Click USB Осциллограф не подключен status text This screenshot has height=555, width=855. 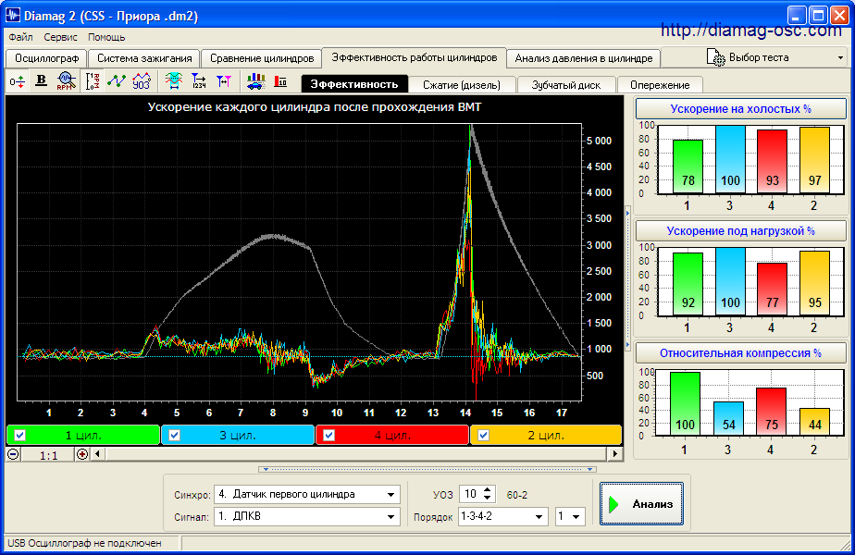click(x=84, y=543)
